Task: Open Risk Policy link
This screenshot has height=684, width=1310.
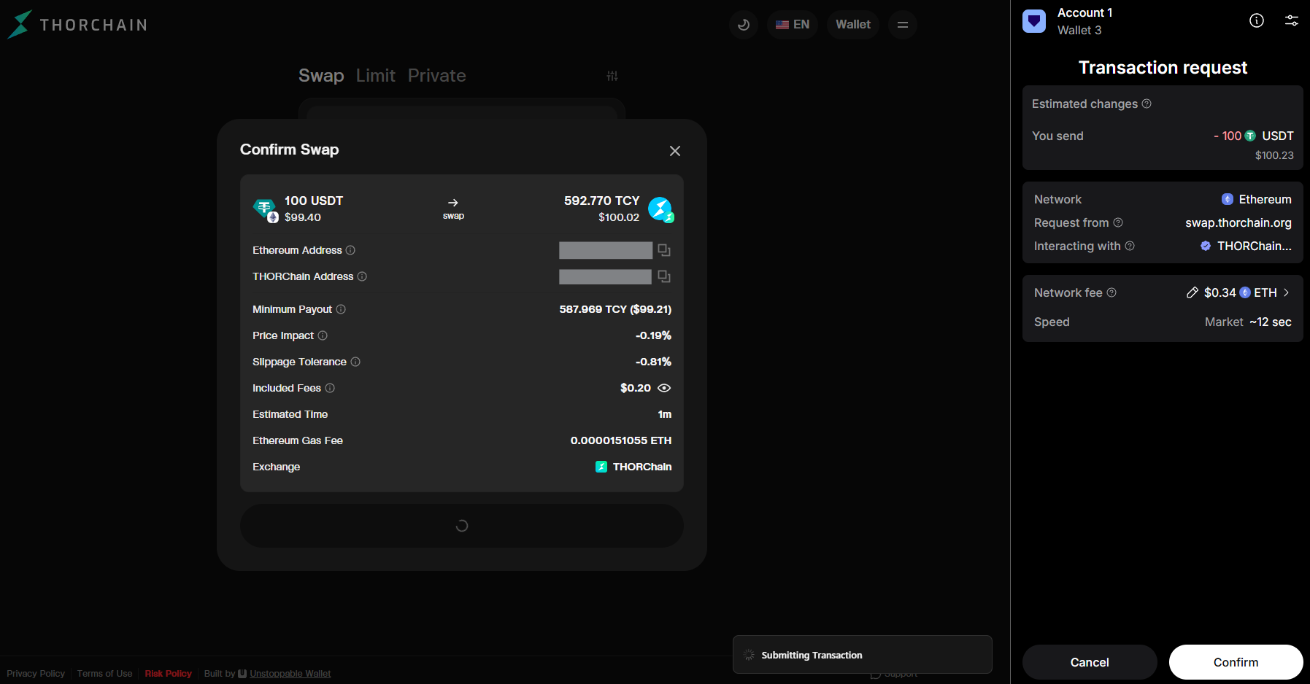Action: click(x=169, y=674)
